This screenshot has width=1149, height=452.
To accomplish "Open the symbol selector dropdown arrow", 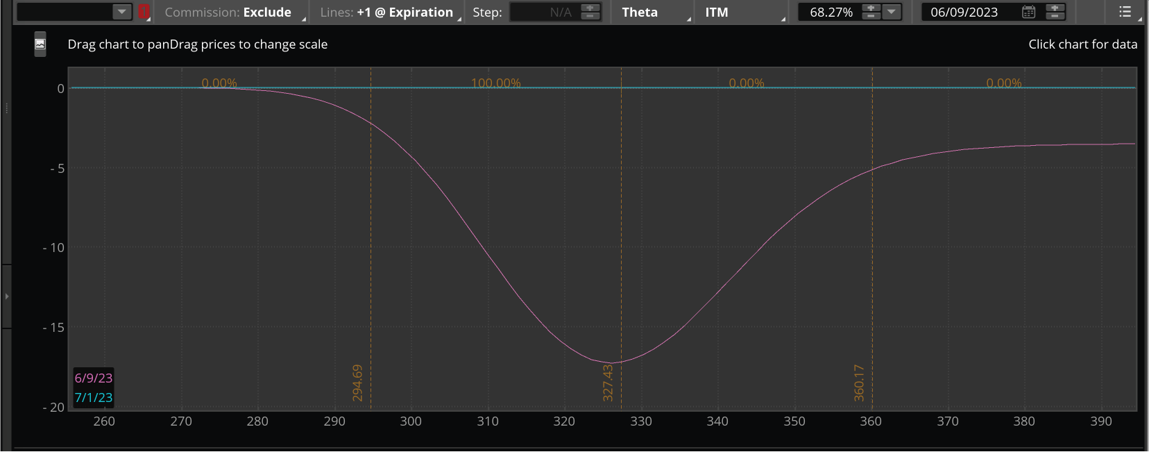I will coord(121,12).
